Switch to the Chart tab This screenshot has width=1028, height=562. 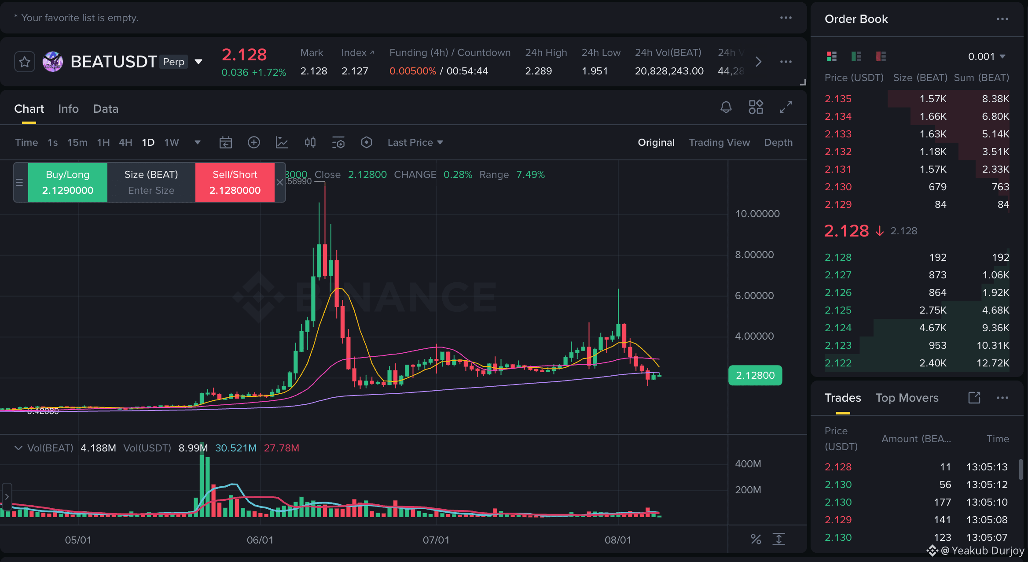pyautogui.click(x=29, y=109)
